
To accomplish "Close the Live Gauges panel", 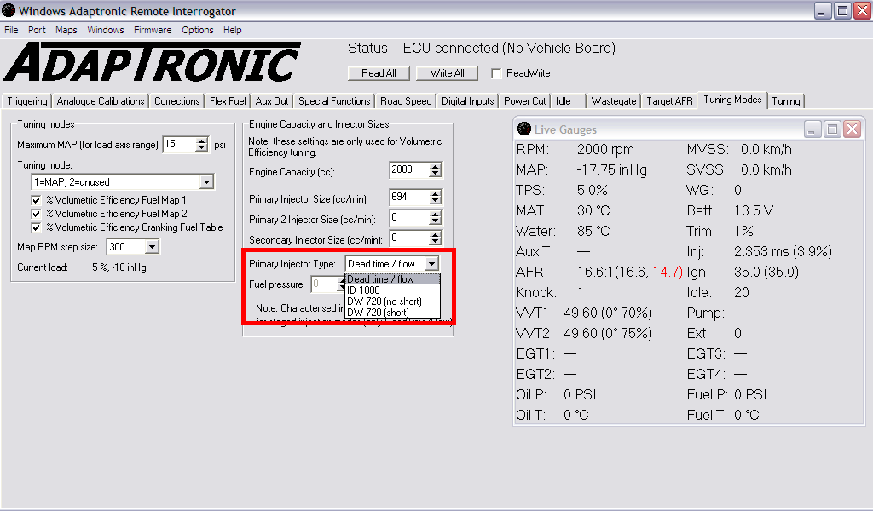I will pos(852,129).
